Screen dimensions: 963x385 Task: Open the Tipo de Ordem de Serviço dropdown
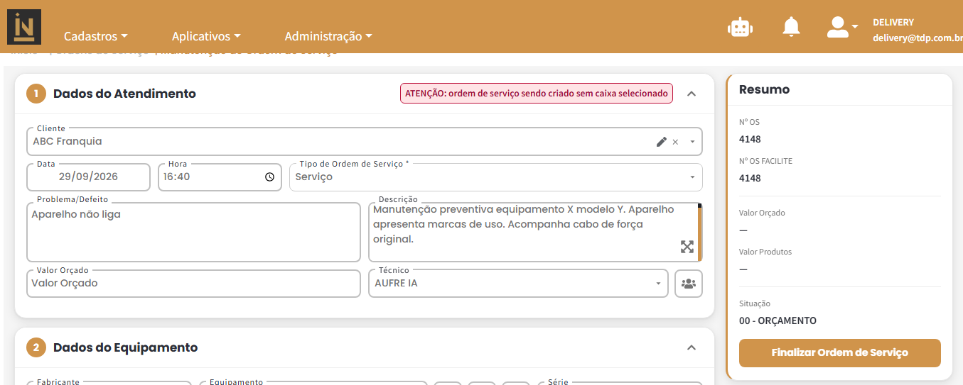[496, 177]
